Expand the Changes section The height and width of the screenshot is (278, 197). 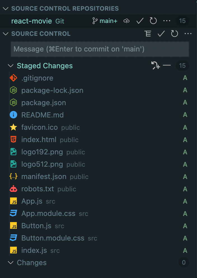point(11,263)
